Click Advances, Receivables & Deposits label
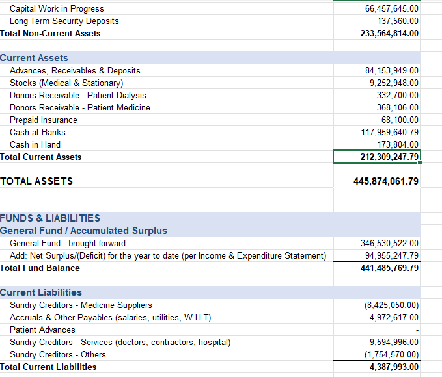Viewport: 442px width, 377px height. tap(75, 70)
